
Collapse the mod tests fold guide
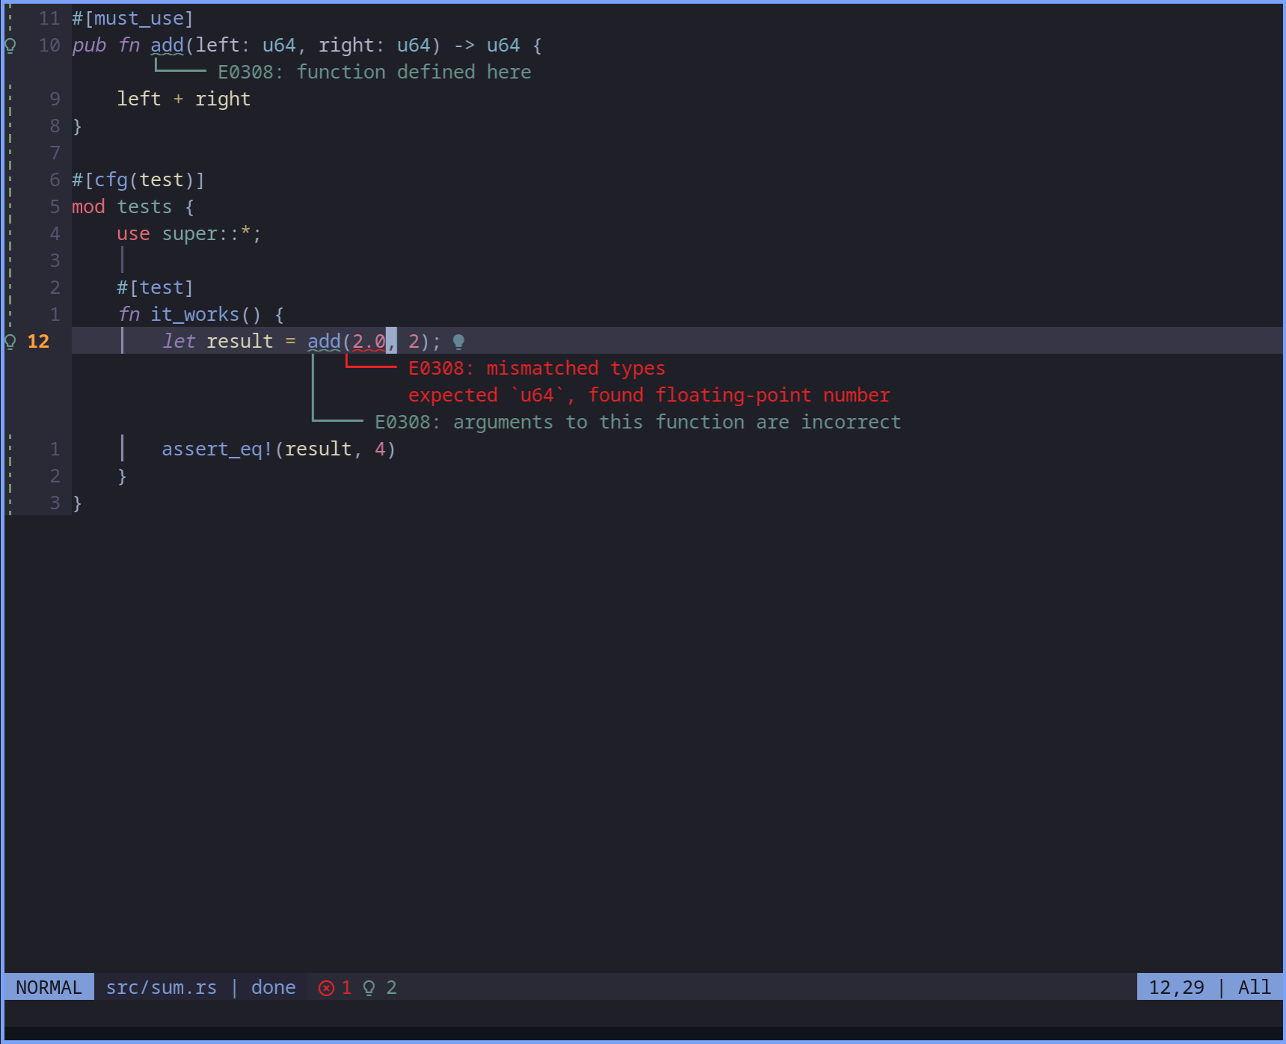coord(123,260)
